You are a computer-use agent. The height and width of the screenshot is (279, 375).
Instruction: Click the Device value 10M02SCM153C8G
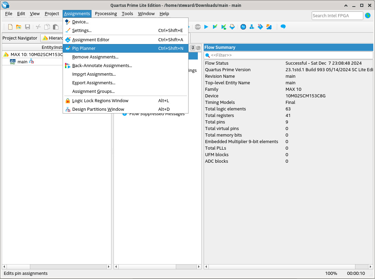(x=306, y=96)
